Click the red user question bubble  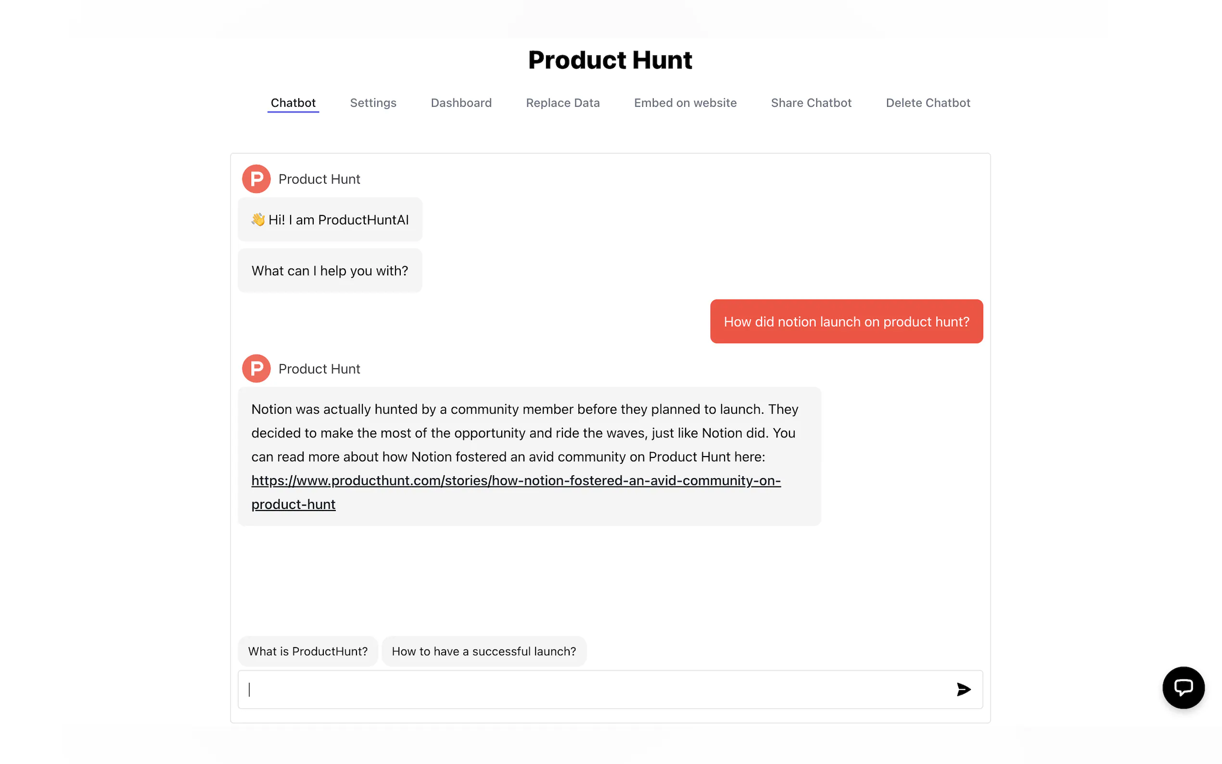846,321
